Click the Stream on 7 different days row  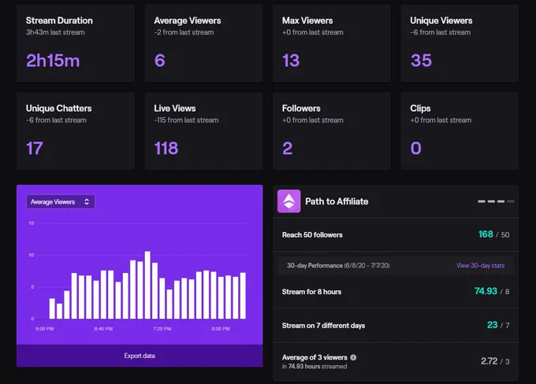pyautogui.click(x=396, y=325)
